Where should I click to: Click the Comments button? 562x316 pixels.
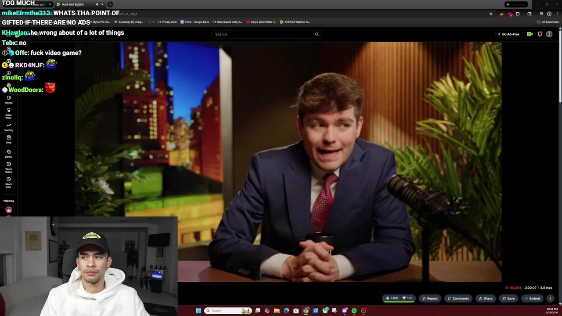pos(458,298)
